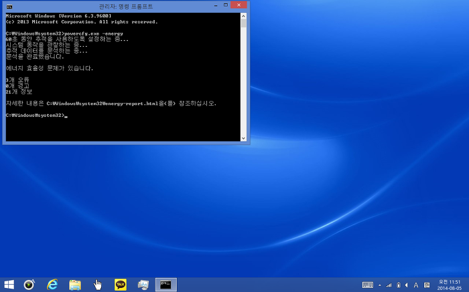
Task: Check the battery status icon
Action: coord(398,285)
